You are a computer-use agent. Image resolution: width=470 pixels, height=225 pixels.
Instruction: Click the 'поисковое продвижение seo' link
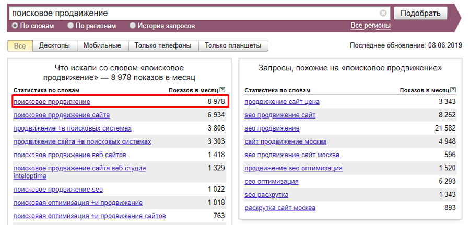[58, 190]
